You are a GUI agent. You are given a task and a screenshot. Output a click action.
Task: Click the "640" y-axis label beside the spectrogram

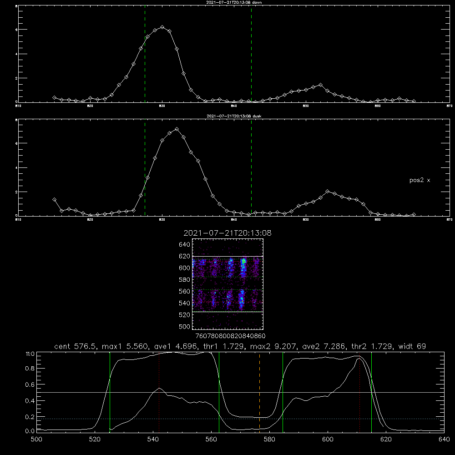(x=185, y=245)
